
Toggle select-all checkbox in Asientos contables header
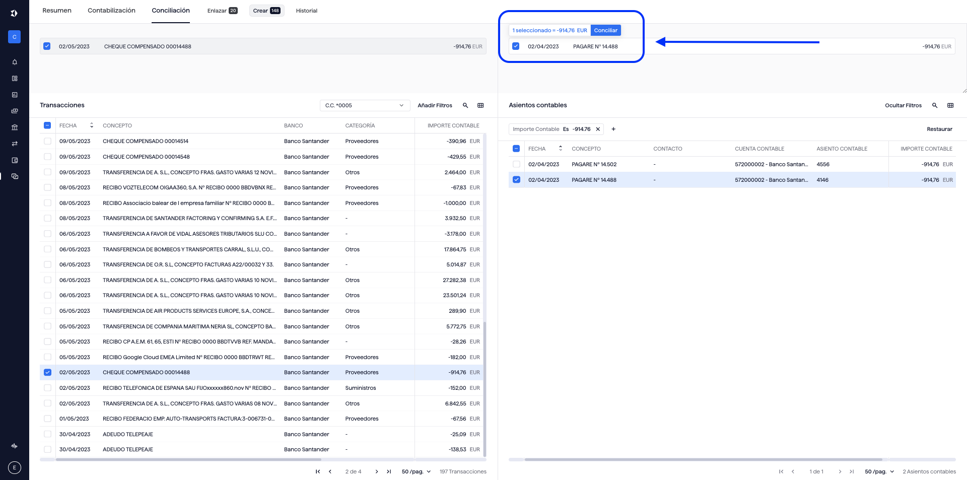[516, 149]
